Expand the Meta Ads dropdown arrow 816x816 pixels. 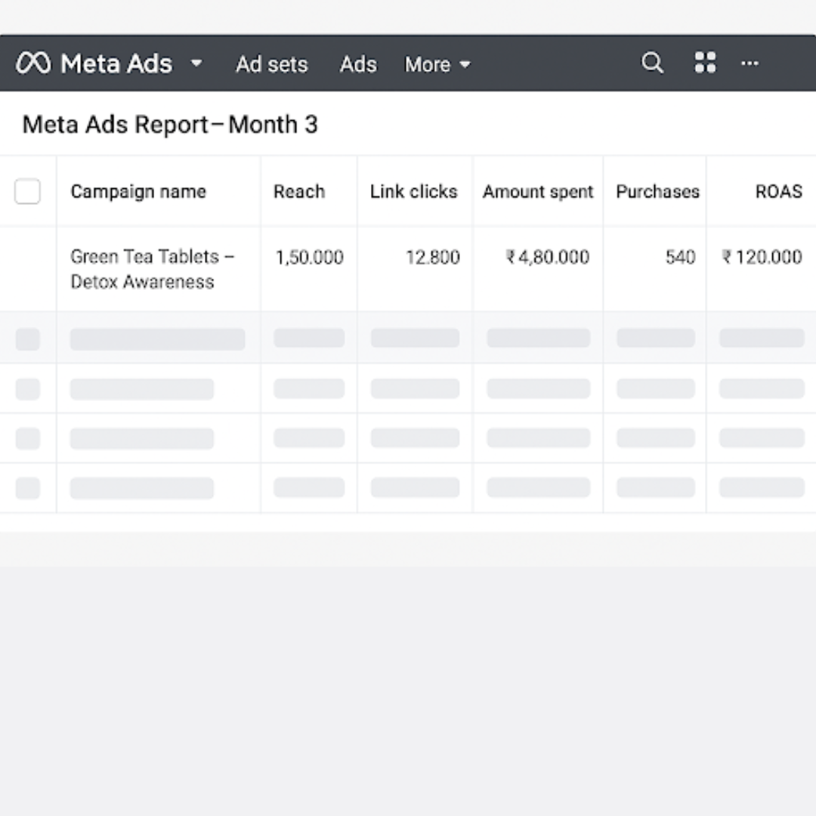pyautogui.click(x=196, y=63)
